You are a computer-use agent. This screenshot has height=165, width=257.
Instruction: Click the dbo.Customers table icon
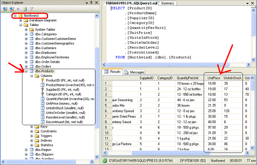[31, 48]
